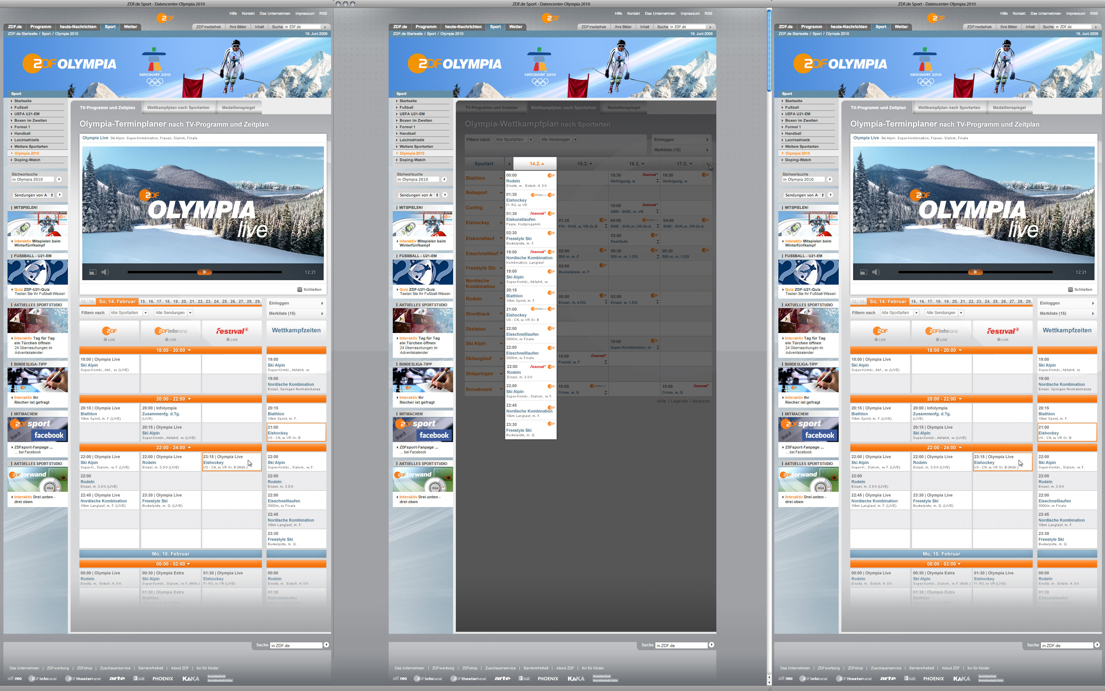Click bottom Suche arrow button in middle window
The image size is (1105, 691).
[712, 645]
